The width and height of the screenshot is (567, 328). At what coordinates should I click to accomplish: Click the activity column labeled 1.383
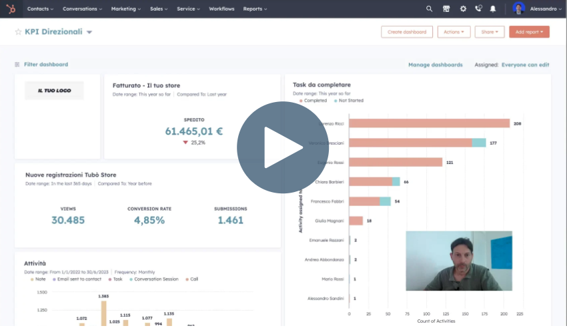pos(103,313)
